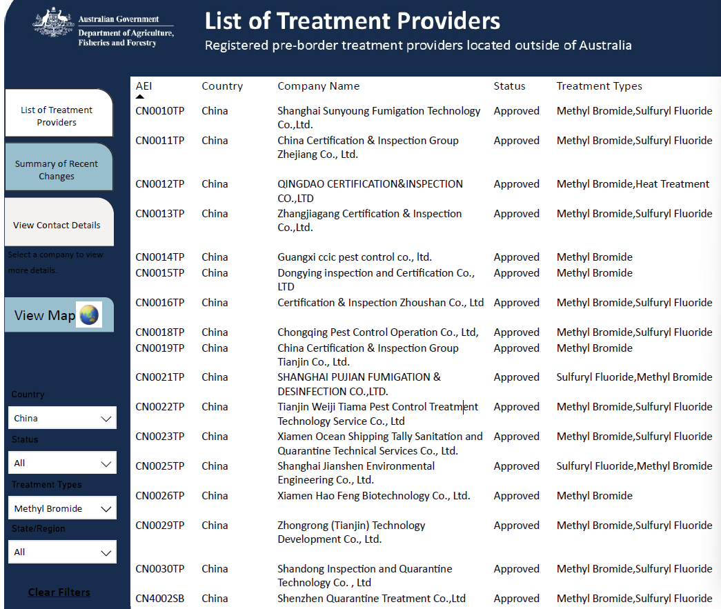Expand the Status filter dropdown

point(62,463)
